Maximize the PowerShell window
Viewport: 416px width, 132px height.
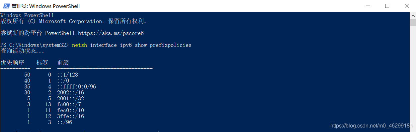387,6
